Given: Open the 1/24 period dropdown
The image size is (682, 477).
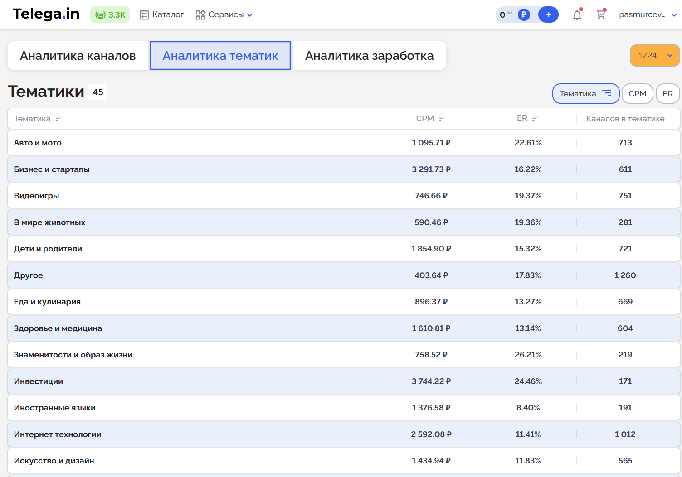Looking at the screenshot, I should (655, 56).
